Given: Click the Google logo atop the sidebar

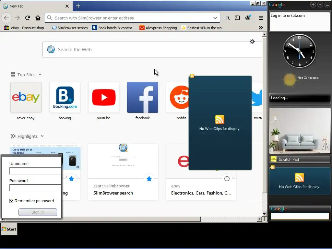Looking at the screenshot, I should point(277,5).
